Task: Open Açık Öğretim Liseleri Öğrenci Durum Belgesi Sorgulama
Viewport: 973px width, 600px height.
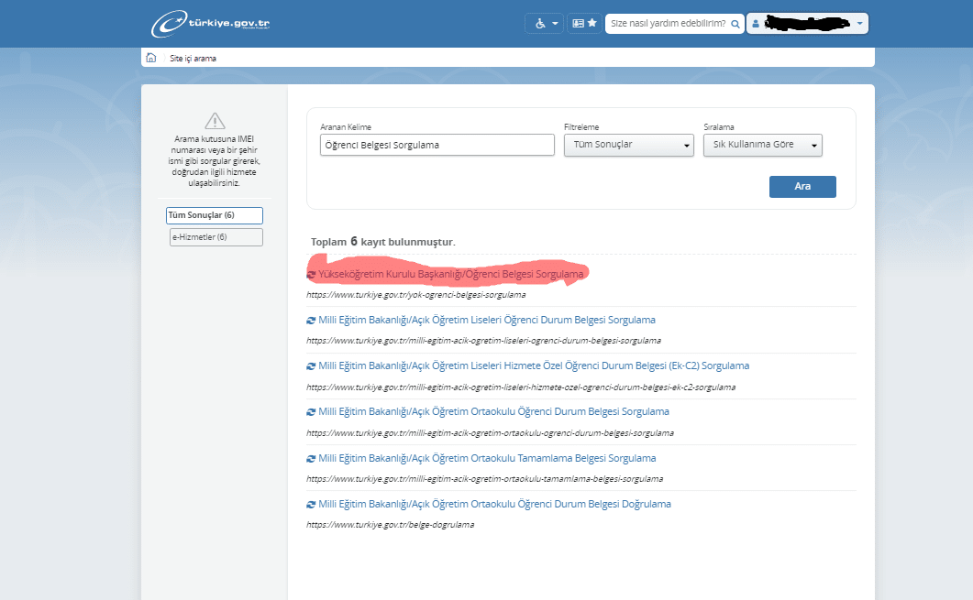Action: (x=486, y=320)
